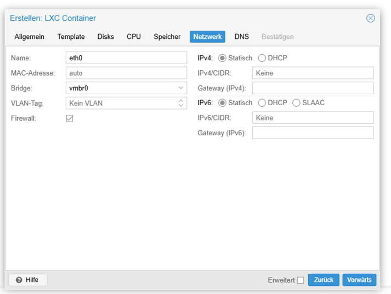
Task: Select IPv4 Statisch radio button
Action: coord(222,58)
